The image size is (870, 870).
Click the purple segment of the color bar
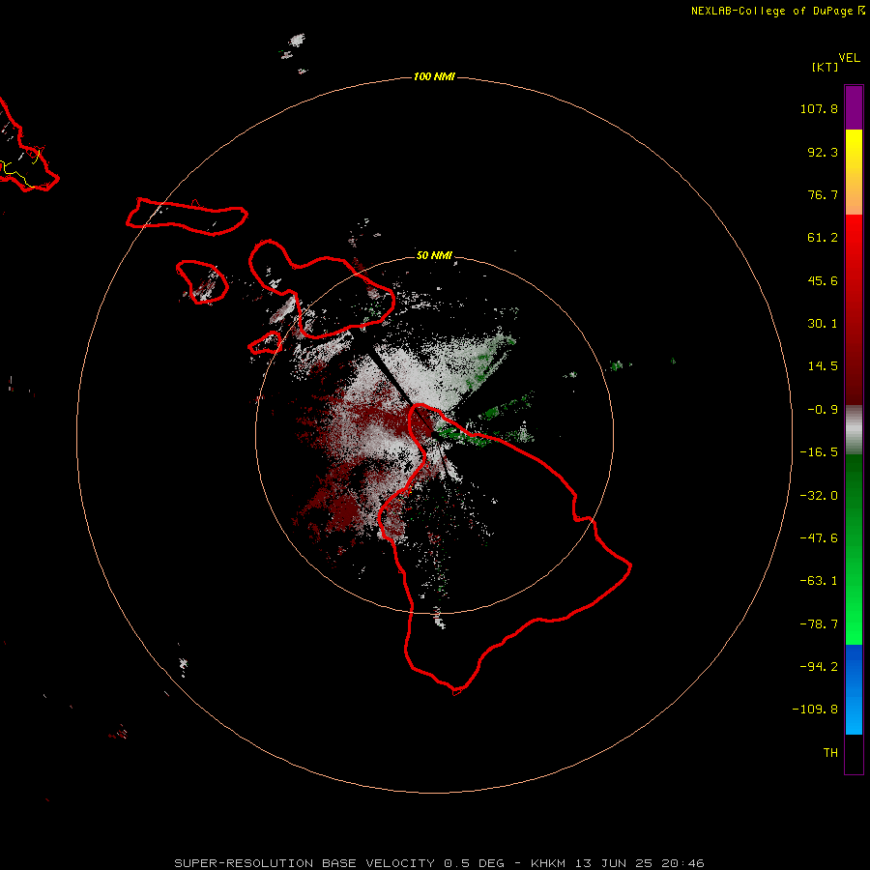click(854, 107)
